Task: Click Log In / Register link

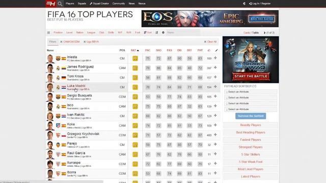Action: point(260,4)
